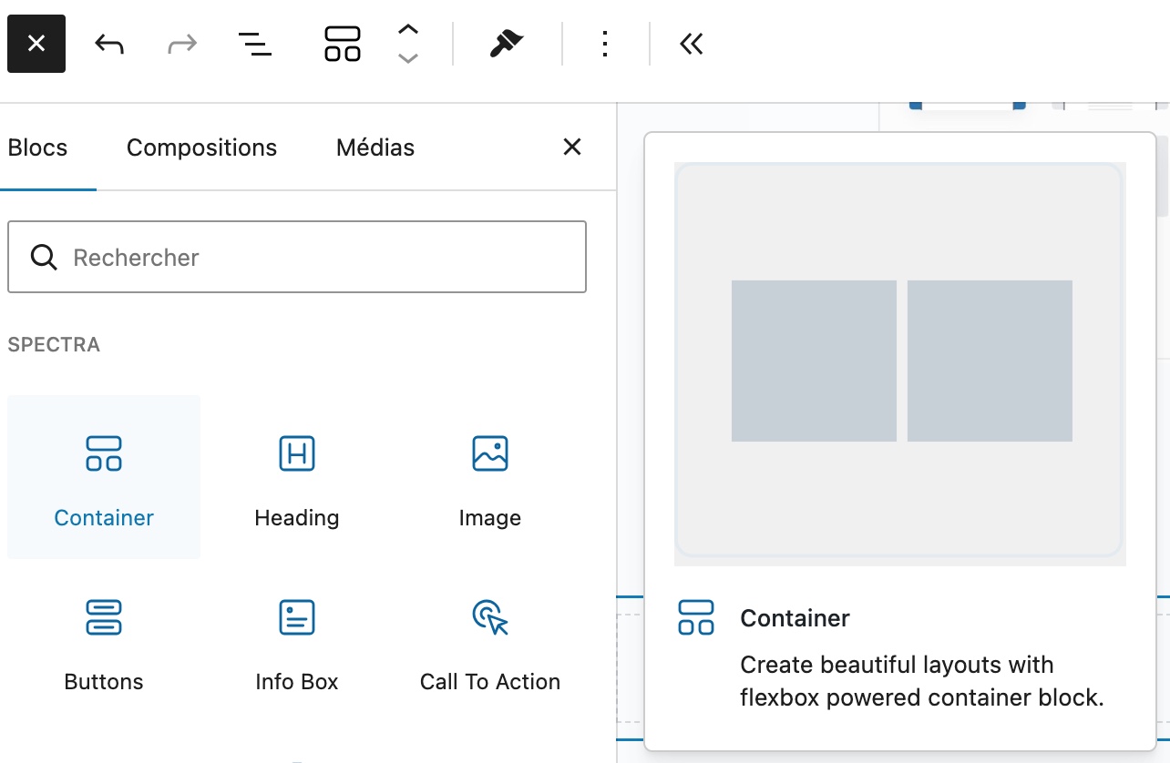This screenshot has width=1170, height=763.
Task: Move block down with the down chevron
Action: (x=408, y=58)
